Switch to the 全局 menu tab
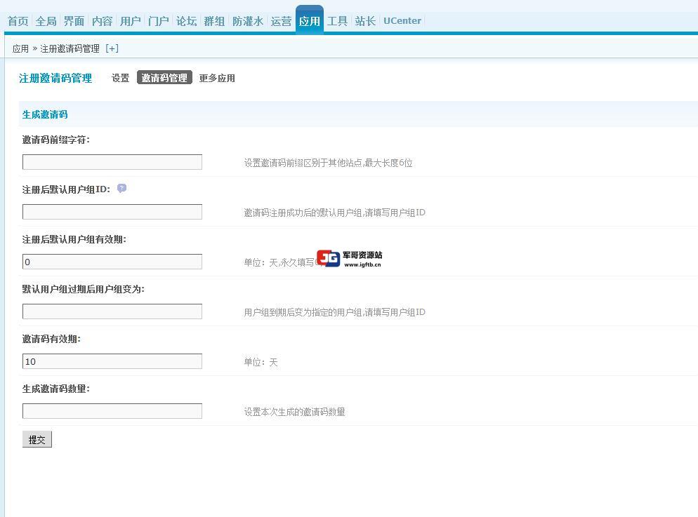This screenshot has width=698, height=517. tap(46, 21)
